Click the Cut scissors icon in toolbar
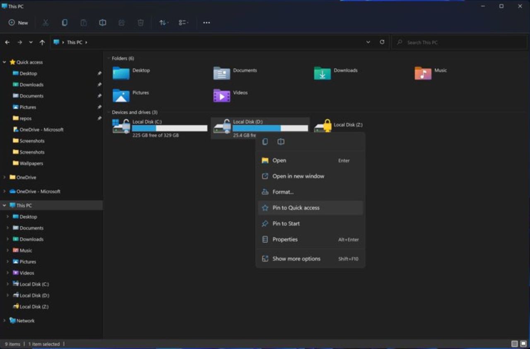Screen dimensions: 530x349 (46, 23)
